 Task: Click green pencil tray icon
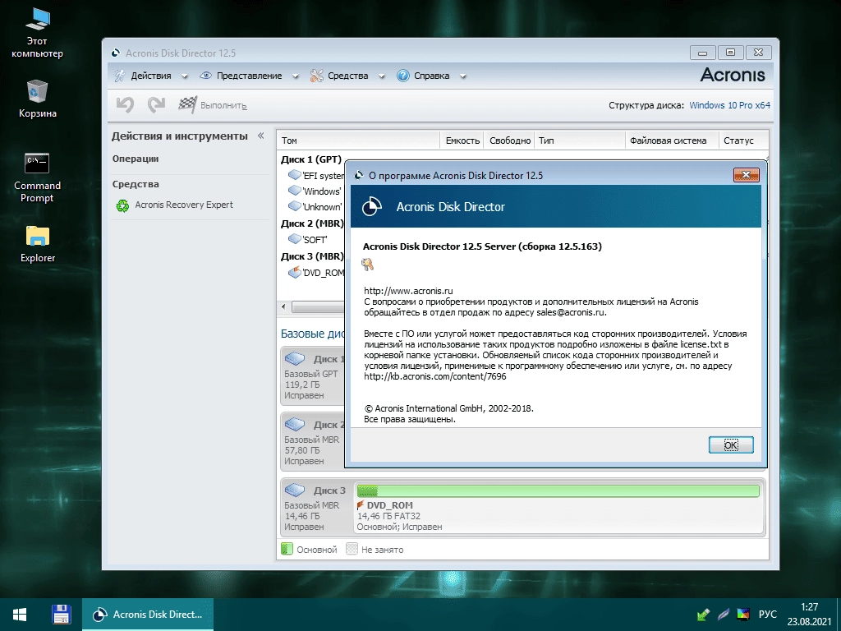[x=704, y=615]
